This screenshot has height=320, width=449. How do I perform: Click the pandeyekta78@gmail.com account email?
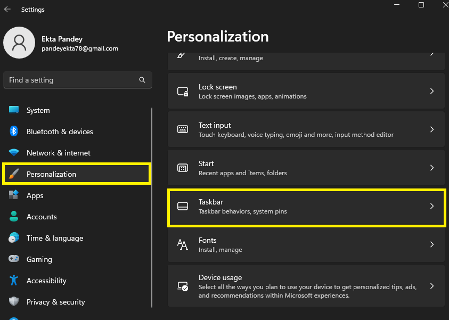click(80, 48)
